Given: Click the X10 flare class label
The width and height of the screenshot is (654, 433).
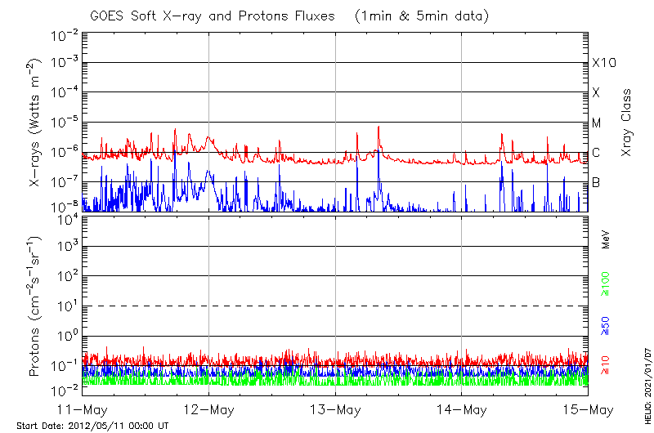Looking at the screenshot, I should [x=603, y=63].
